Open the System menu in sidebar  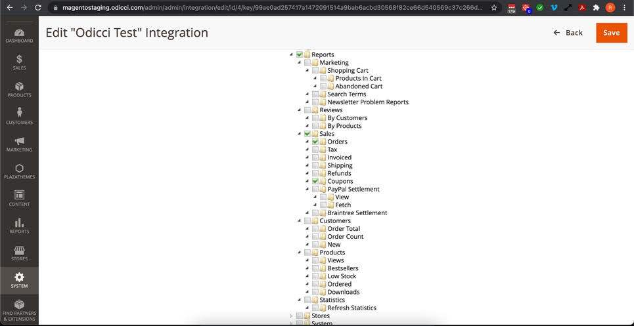point(19,280)
